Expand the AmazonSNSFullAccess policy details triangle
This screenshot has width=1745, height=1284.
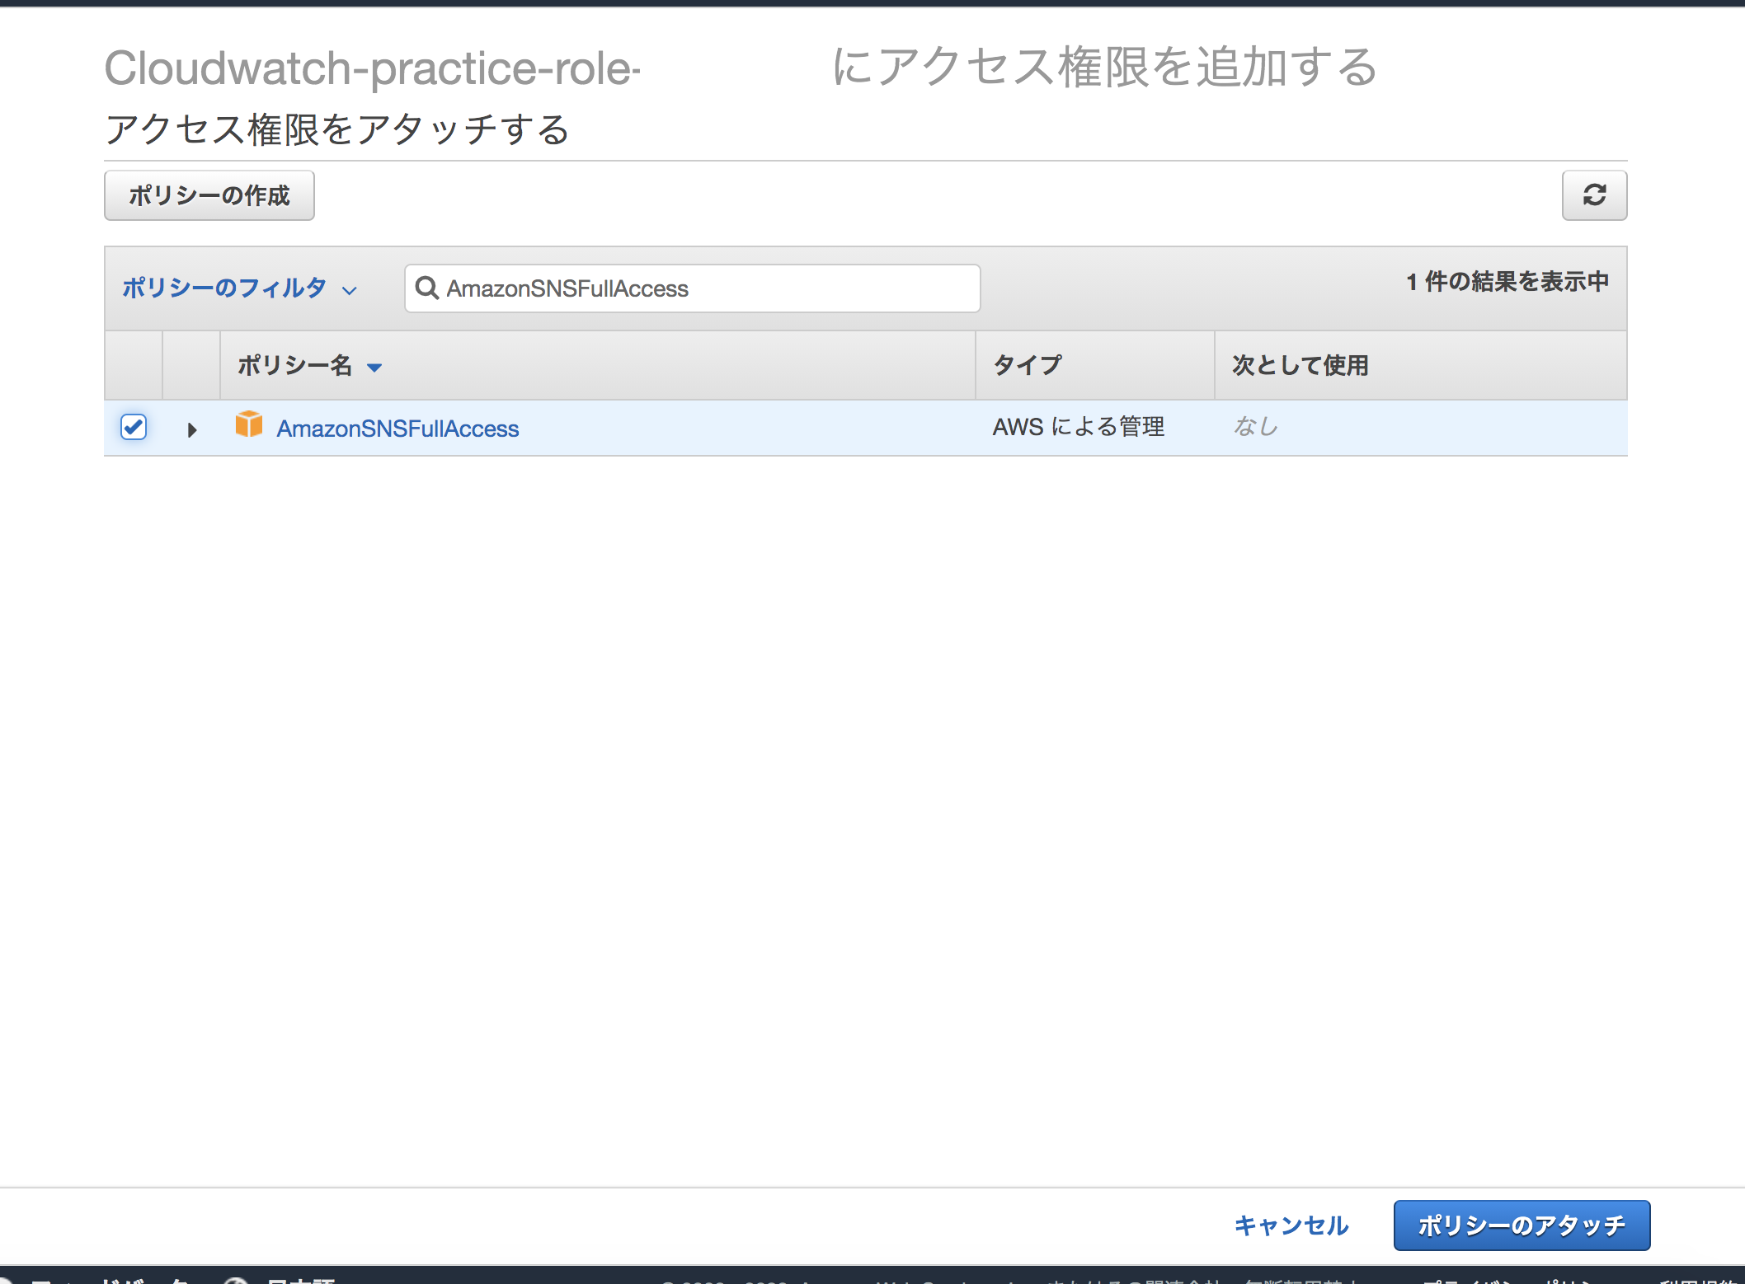click(192, 429)
